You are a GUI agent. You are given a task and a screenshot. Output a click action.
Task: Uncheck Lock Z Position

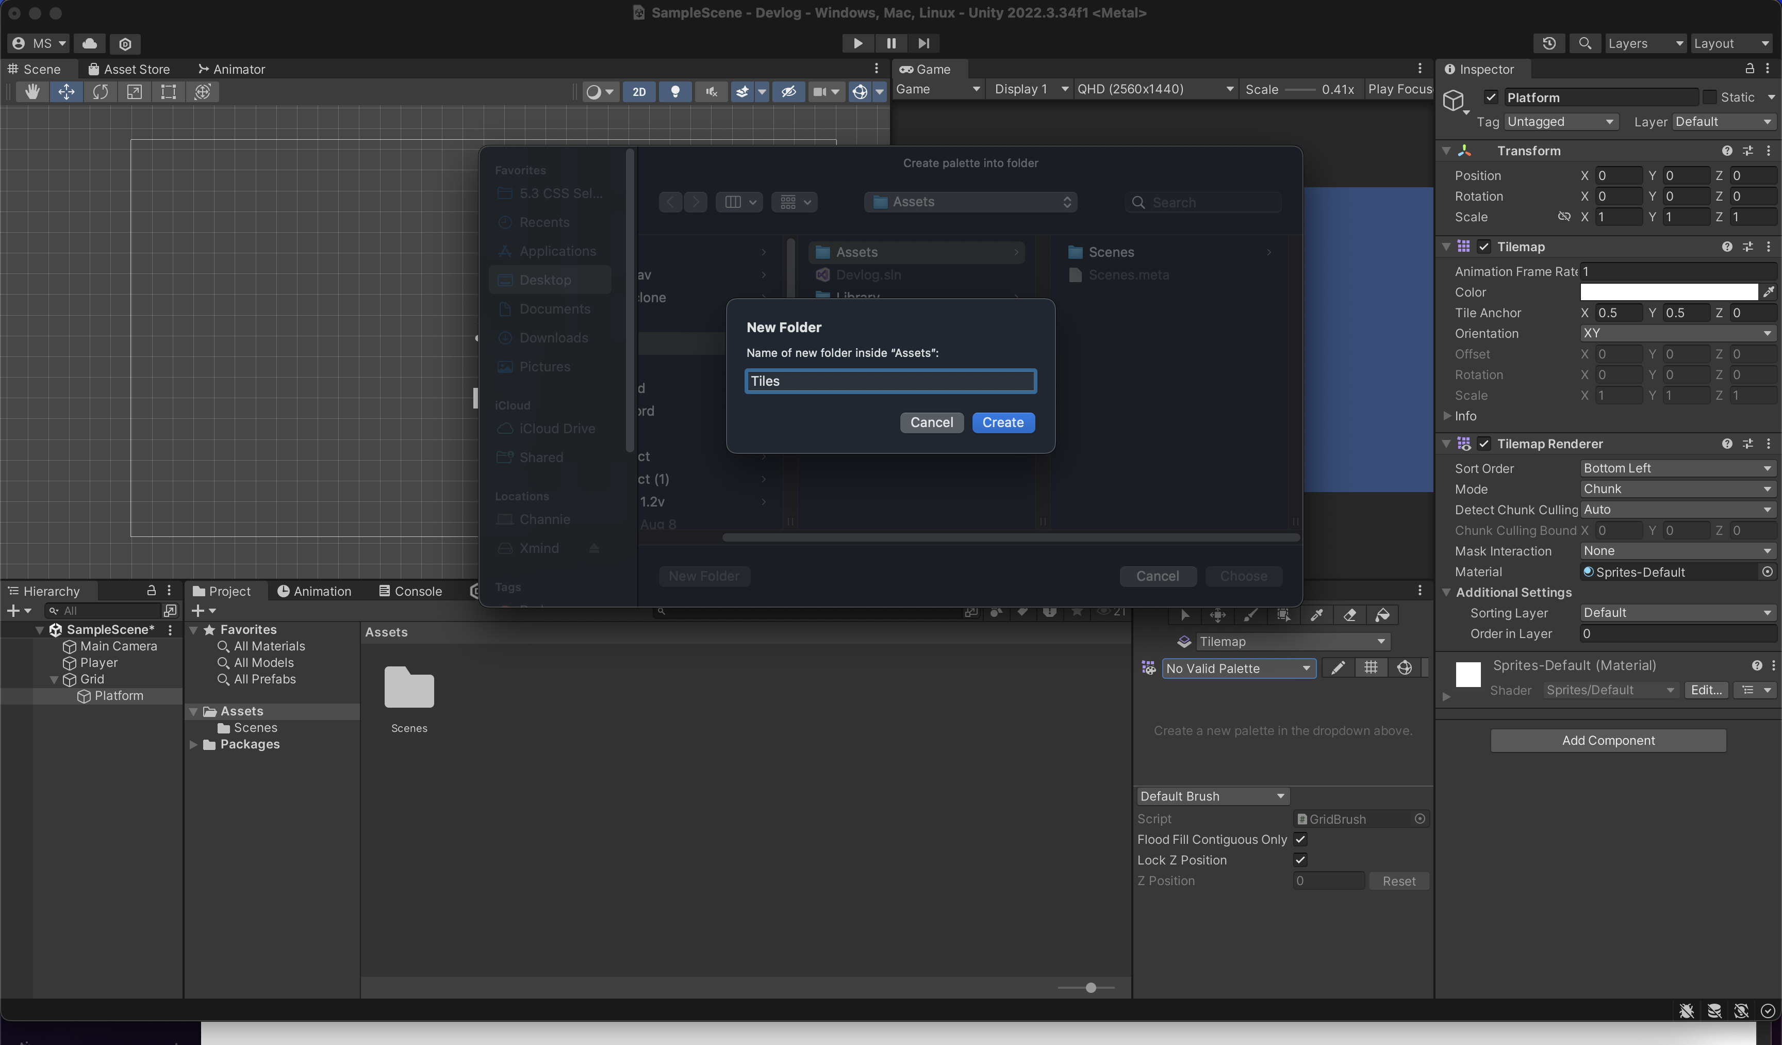pyautogui.click(x=1300, y=860)
